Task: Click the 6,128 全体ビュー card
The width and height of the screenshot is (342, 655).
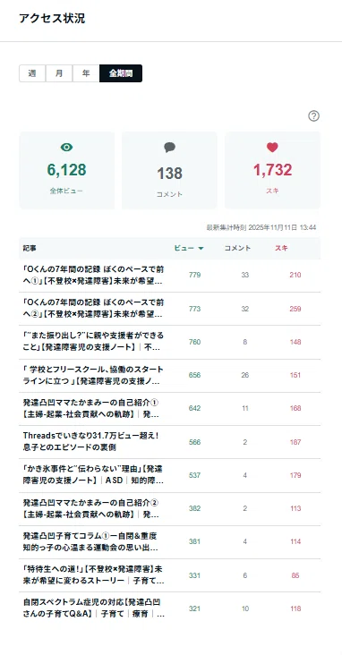Action: click(x=67, y=170)
